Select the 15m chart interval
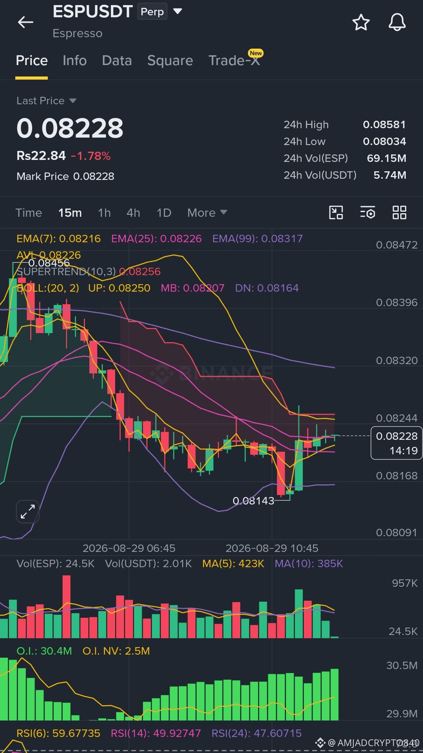The height and width of the screenshot is (753, 423). [70, 212]
